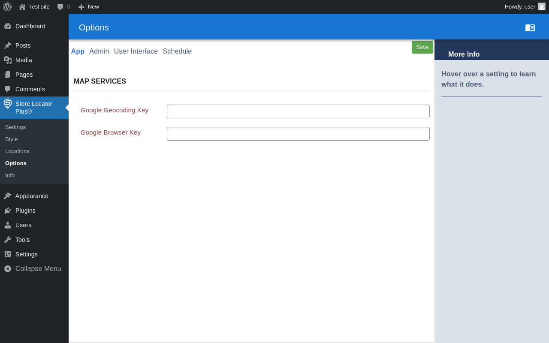This screenshot has width=549, height=343.
Task: Click the Plugins plug icon
Action: coord(8,211)
